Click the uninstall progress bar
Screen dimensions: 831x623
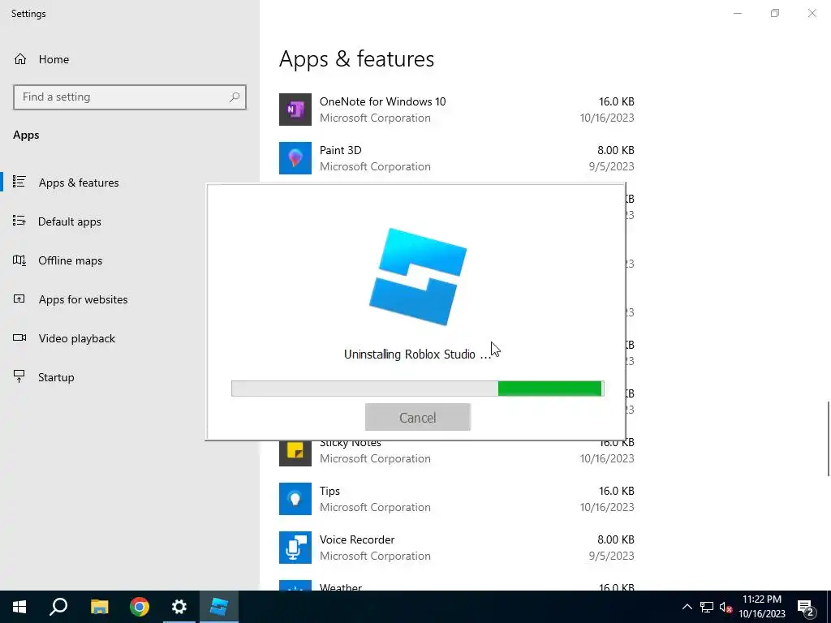(418, 389)
